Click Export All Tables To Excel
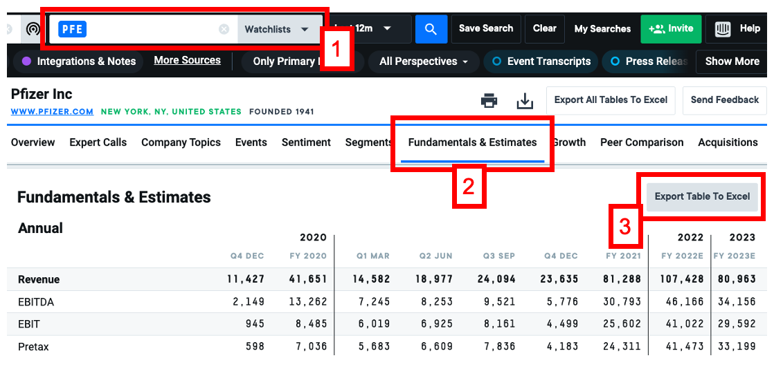The image size is (774, 367). tap(611, 100)
